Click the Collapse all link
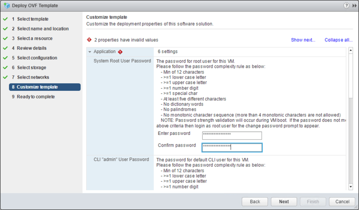This screenshot has height=210, width=359. pyautogui.click(x=338, y=40)
